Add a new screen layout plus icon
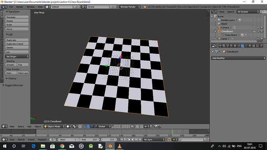The image size is (267, 150). (75, 7)
